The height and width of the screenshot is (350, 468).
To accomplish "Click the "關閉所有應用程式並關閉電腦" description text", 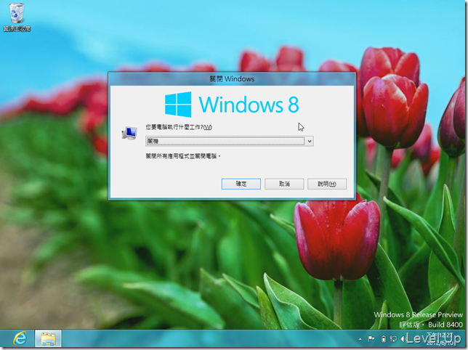I will [183, 156].
